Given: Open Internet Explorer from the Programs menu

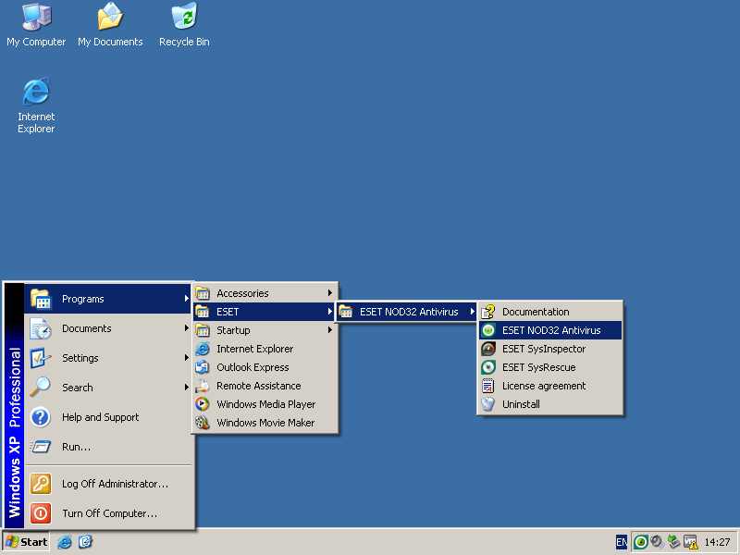Looking at the screenshot, I should coord(265,349).
